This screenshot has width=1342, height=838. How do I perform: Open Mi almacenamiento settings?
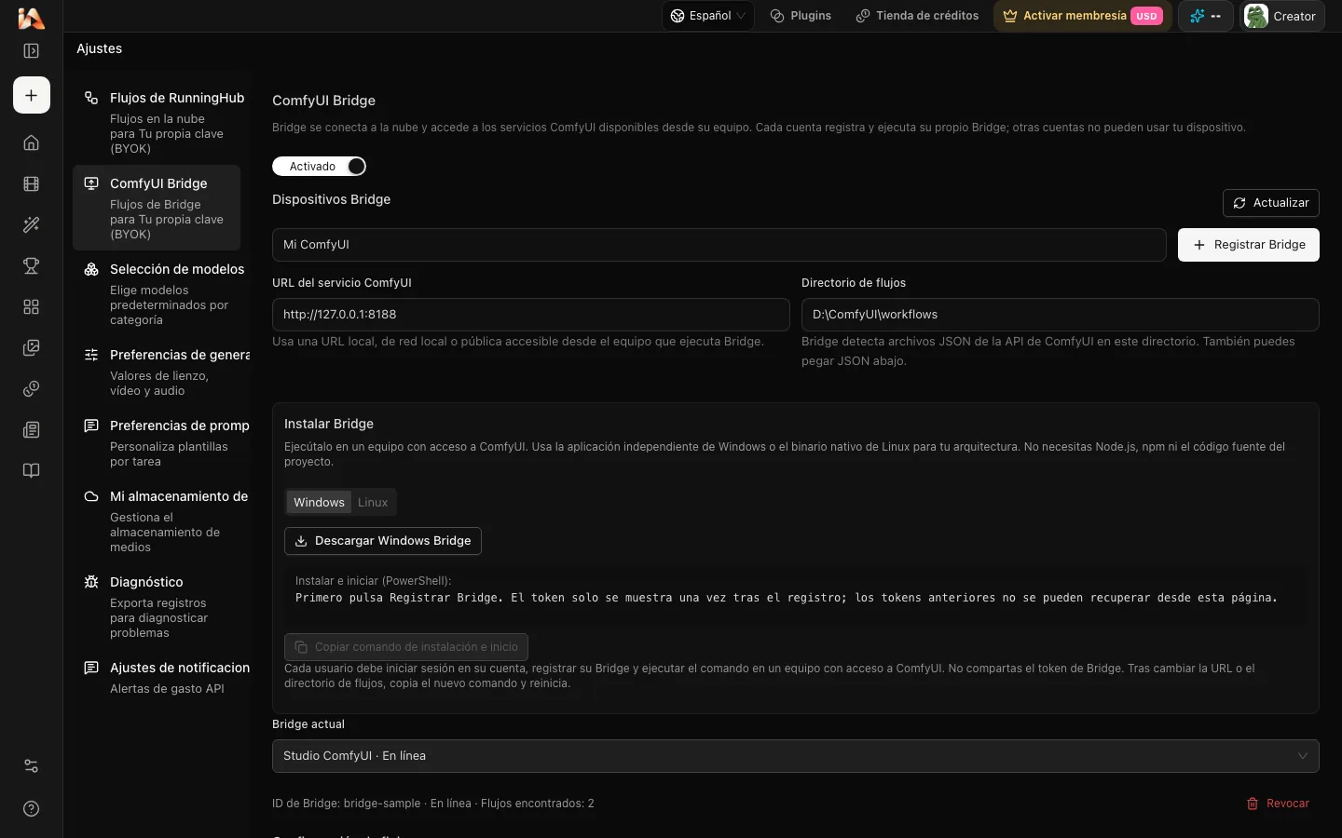pos(157,520)
